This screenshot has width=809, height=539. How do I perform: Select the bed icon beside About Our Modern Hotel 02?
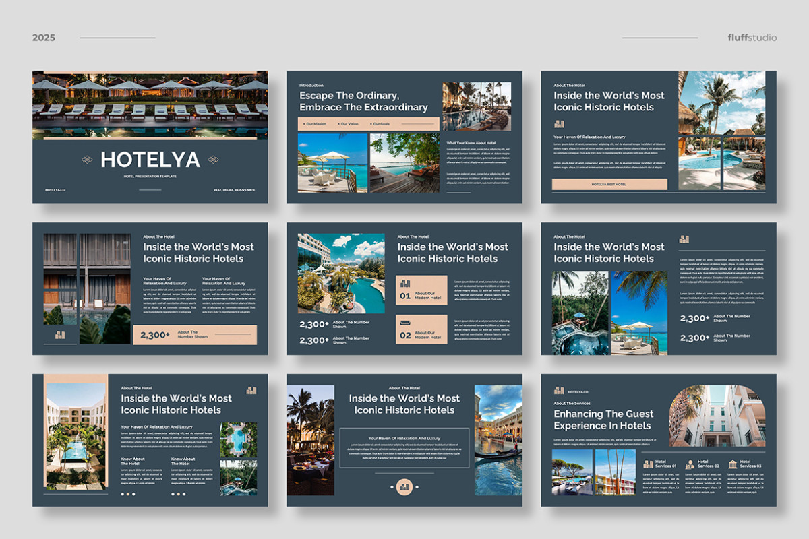(406, 322)
